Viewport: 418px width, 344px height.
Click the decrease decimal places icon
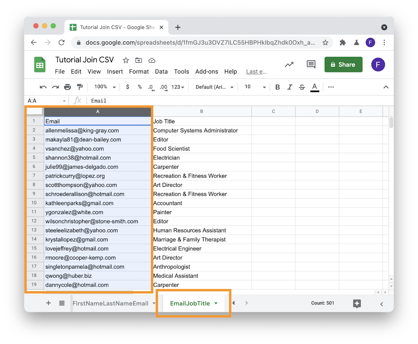pyautogui.click(x=151, y=87)
